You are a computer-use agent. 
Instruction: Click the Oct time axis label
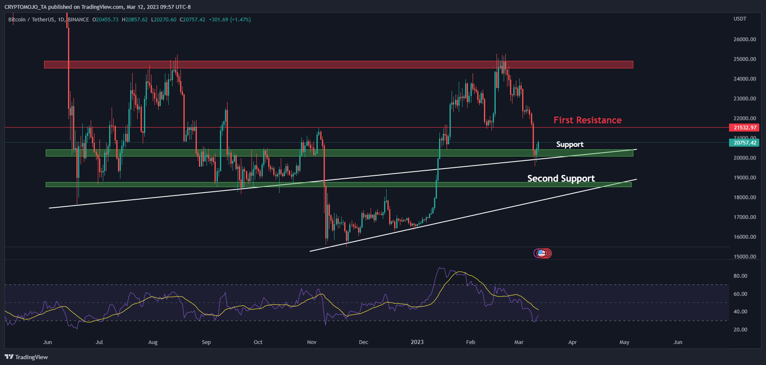pos(258,342)
